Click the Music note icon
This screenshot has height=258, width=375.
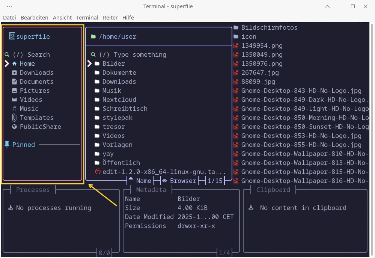[x=14, y=109]
